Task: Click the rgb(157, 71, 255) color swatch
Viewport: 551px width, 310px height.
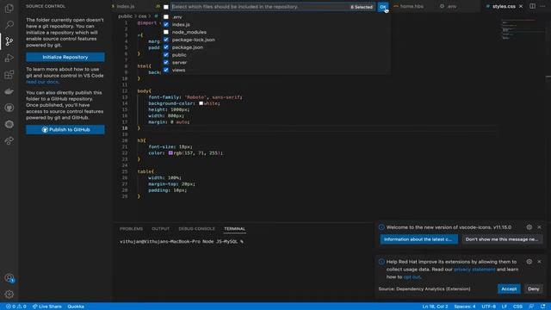Action: (x=170, y=153)
